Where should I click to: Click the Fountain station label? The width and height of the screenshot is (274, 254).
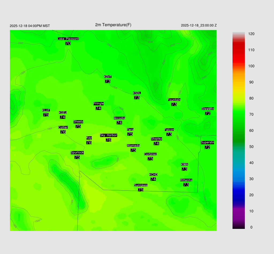174,100
